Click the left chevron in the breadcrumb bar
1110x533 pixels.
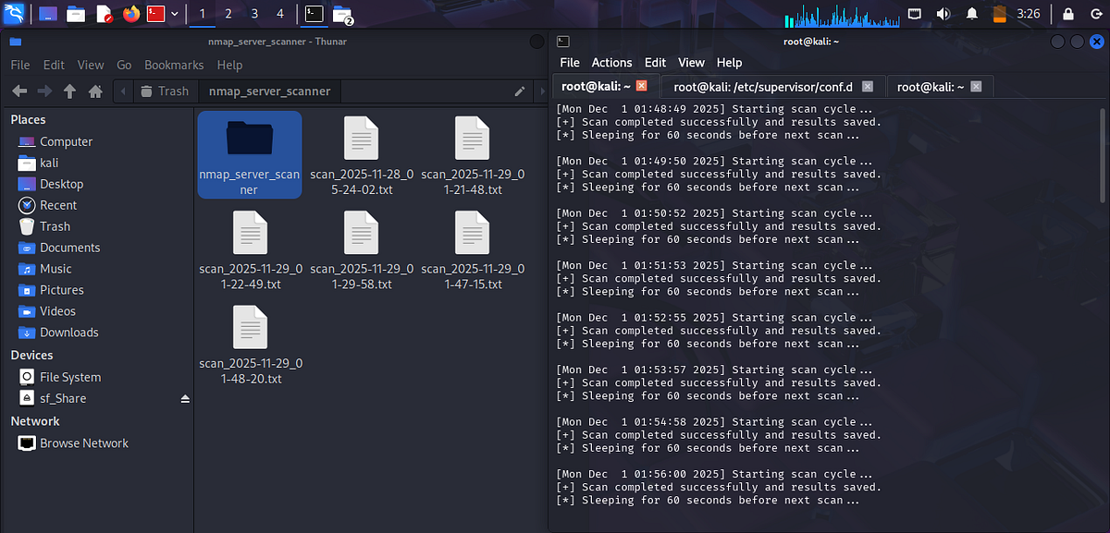click(122, 91)
